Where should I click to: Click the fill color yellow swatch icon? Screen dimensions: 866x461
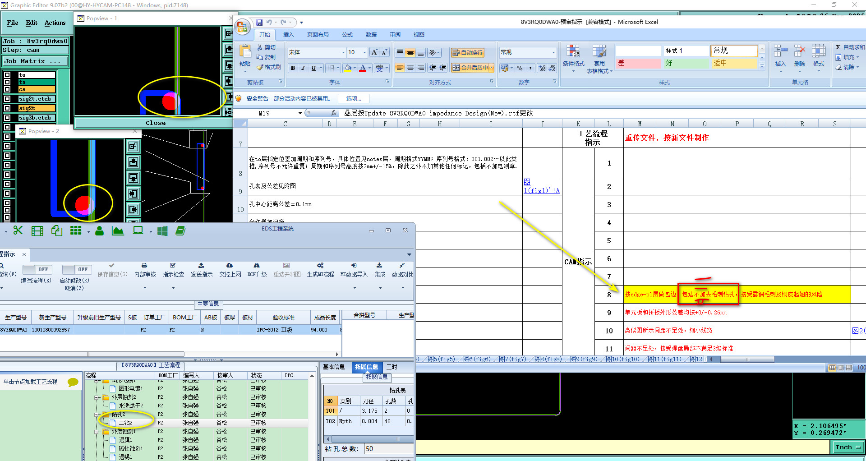click(x=348, y=68)
